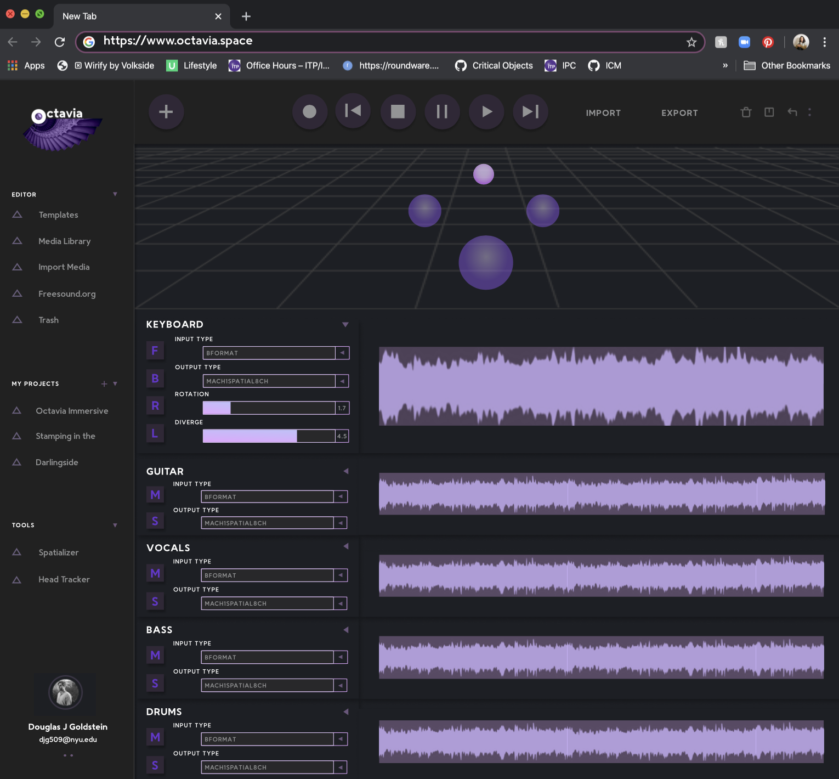Expand the BASS track panel arrow

click(346, 630)
